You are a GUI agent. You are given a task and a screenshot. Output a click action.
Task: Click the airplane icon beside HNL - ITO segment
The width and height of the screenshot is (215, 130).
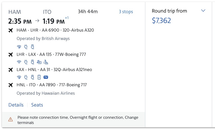click(11, 85)
